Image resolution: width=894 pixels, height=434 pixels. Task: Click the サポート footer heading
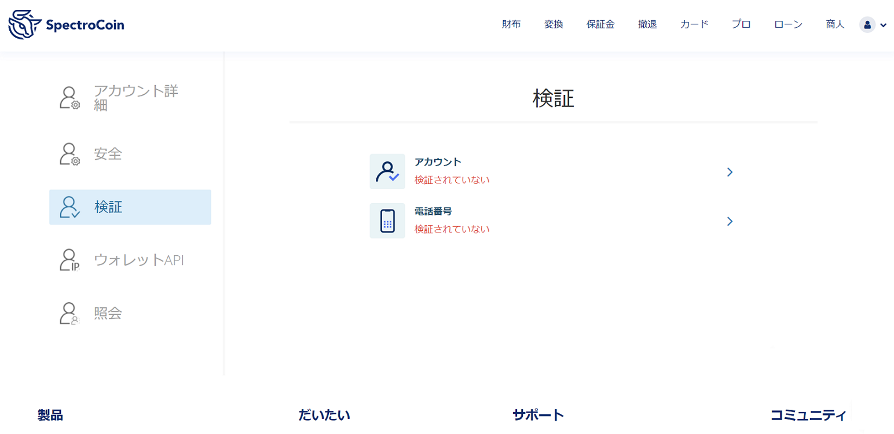[538, 415]
